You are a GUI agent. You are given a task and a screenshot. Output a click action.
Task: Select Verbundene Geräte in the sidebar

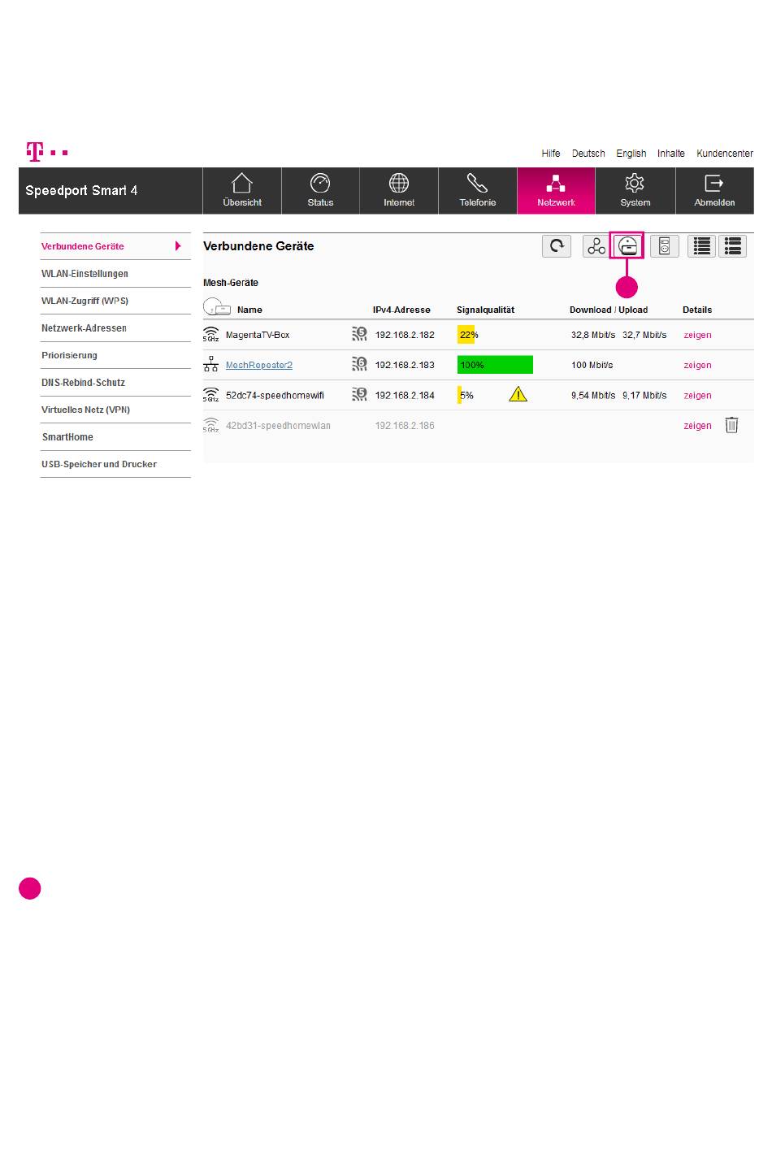click(115, 246)
